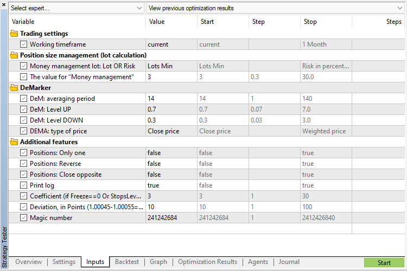Switch to the Settings tab
Image resolution: width=407 pixels, height=271 pixels.
tap(64, 262)
